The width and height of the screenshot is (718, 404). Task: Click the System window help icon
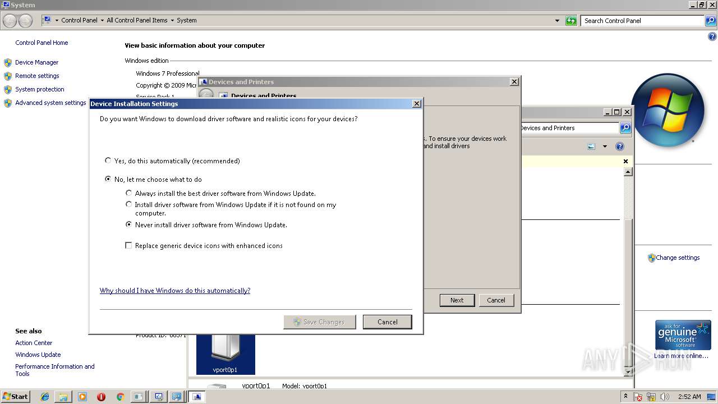click(712, 36)
